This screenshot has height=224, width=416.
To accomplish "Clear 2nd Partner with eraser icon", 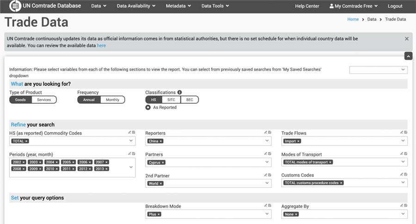I will pyautogui.click(x=266, y=175).
